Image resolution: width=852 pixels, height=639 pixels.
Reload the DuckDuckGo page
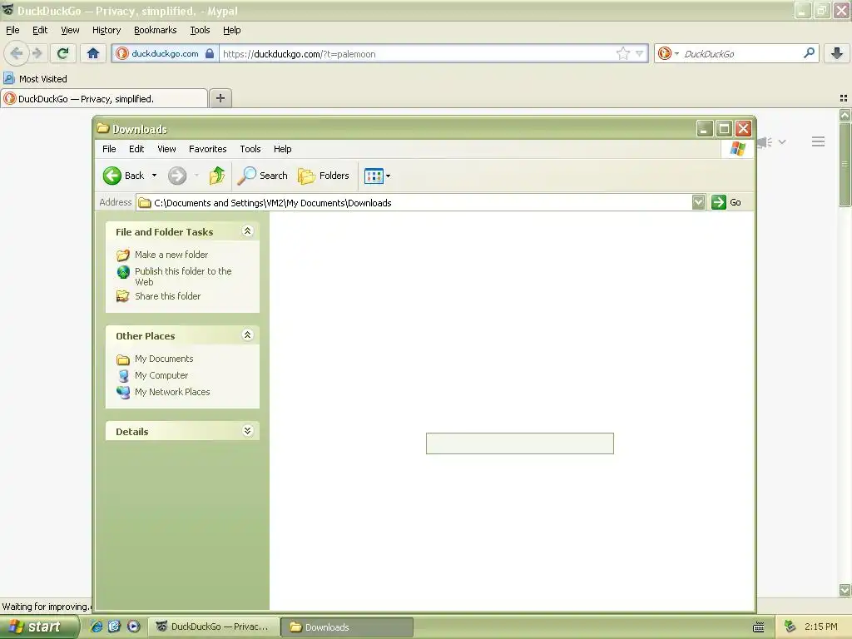(x=63, y=53)
